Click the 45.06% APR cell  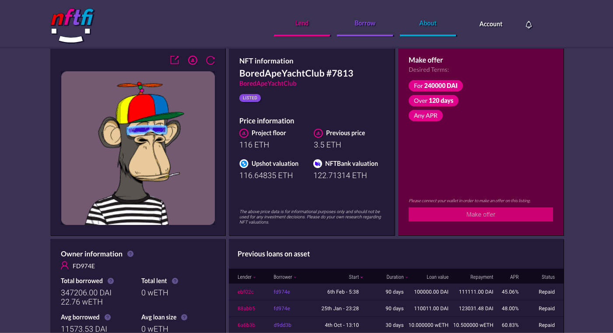(x=510, y=292)
